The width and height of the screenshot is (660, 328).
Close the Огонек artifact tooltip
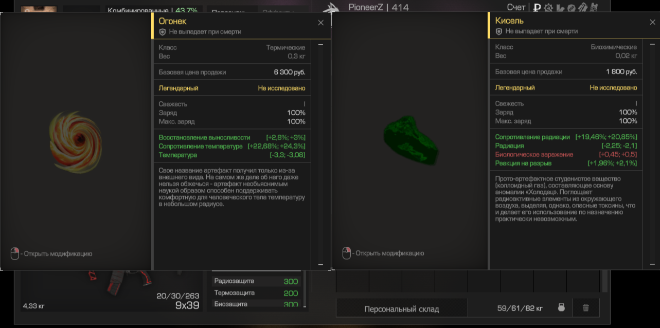click(x=321, y=23)
